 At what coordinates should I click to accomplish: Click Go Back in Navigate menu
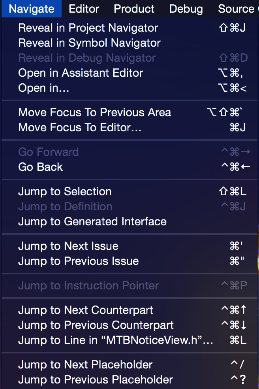coord(41,167)
